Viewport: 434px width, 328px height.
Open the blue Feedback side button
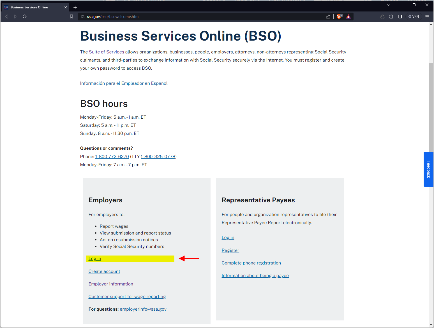point(428,169)
